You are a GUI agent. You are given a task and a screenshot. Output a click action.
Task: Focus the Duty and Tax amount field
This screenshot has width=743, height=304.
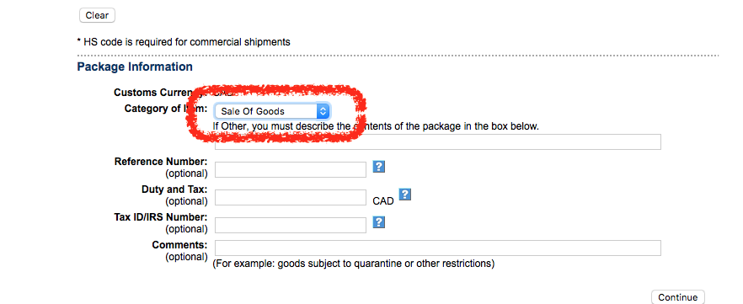click(291, 197)
